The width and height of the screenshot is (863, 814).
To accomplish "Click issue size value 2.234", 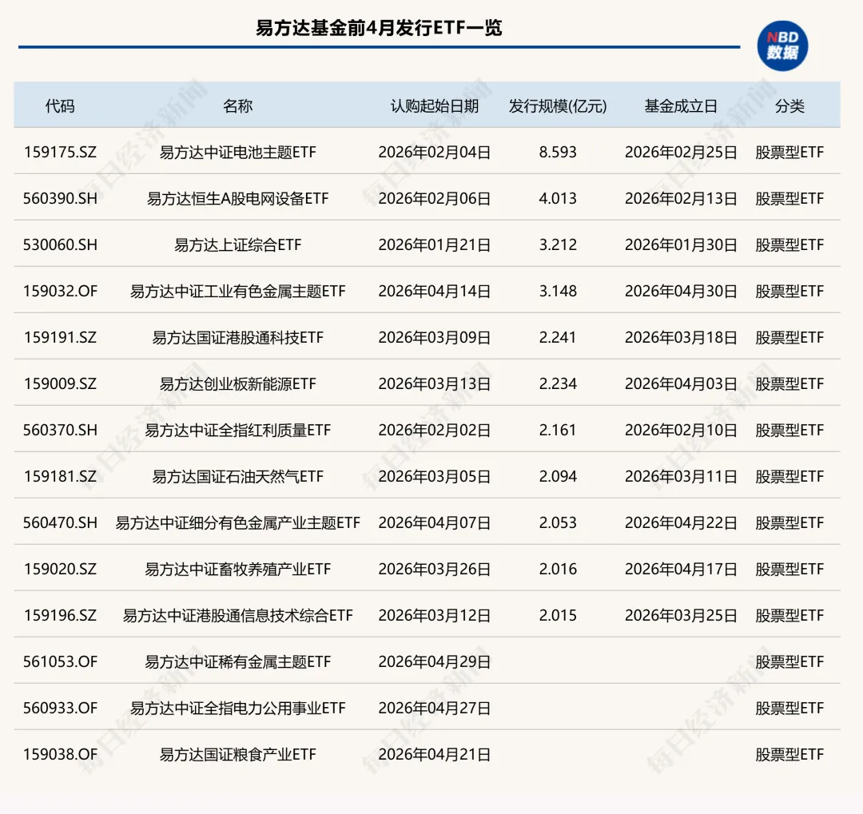I will (558, 383).
